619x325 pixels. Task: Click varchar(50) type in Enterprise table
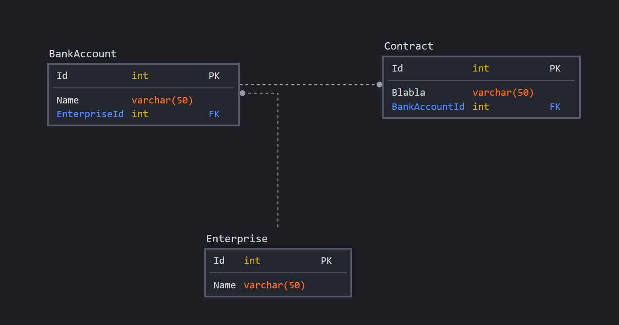tap(275, 285)
